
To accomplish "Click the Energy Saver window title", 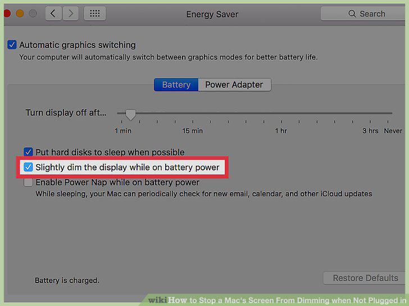I will click(x=212, y=15).
